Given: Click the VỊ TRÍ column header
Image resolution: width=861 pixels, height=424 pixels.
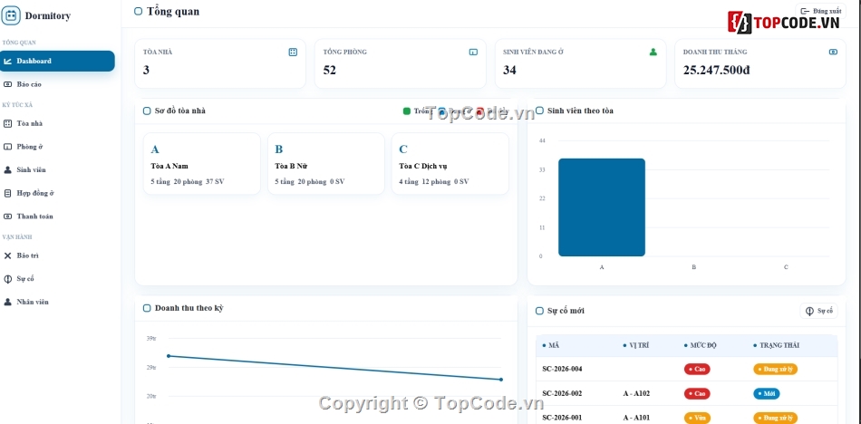Looking at the screenshot, I should [637, 345].
